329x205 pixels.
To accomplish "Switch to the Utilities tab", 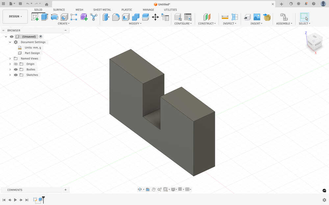I will click(170, 10).
